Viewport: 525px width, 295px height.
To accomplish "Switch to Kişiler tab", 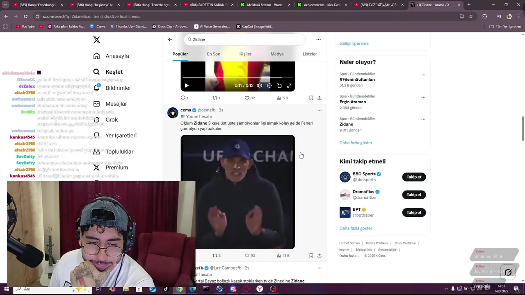I will (245, 54).
